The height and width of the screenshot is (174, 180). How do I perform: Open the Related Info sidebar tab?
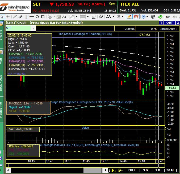(1, 110)
